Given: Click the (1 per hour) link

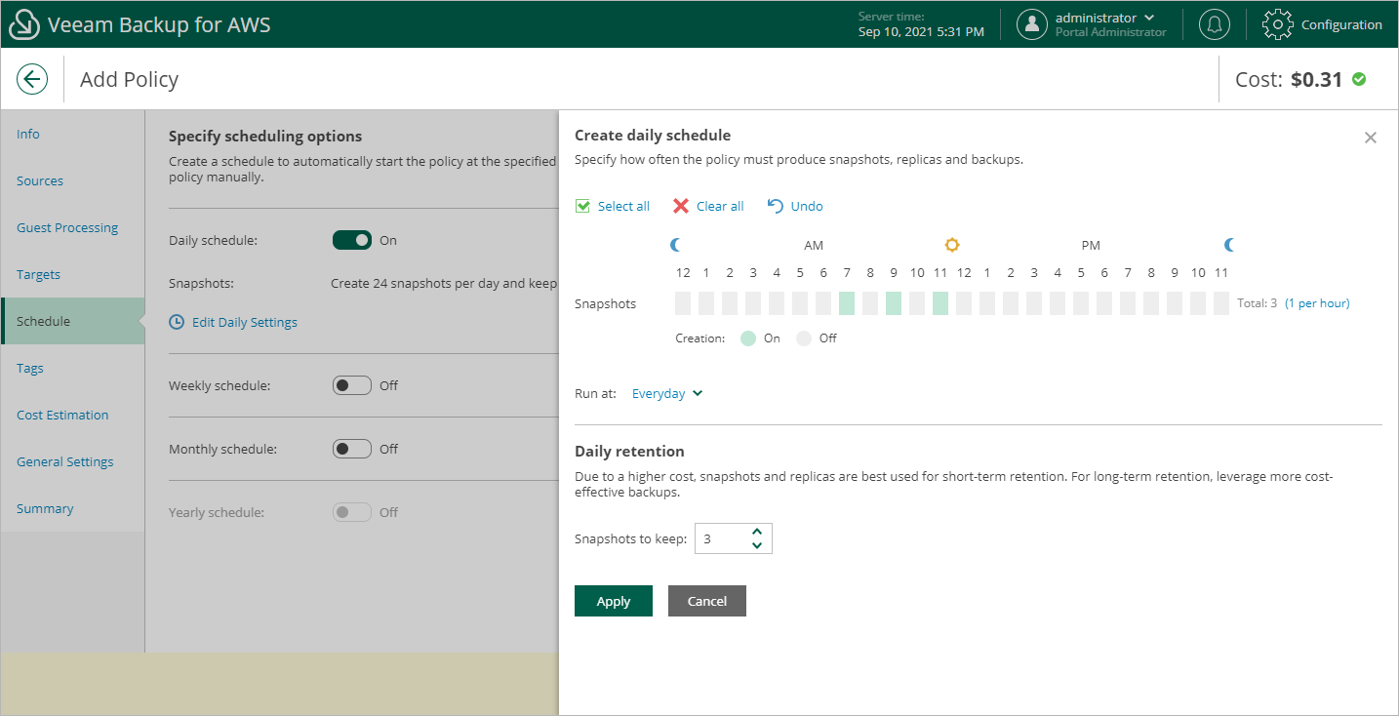Looking at the screenshot, I should point(1317,303).
